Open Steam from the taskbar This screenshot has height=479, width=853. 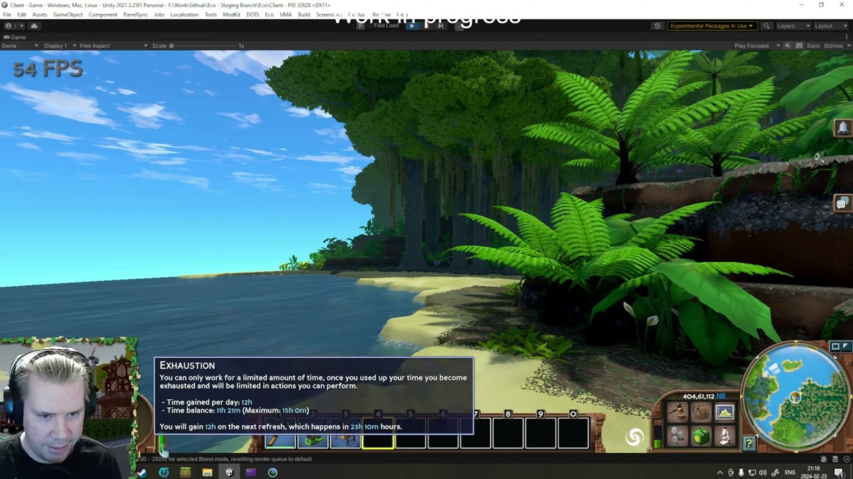tap(142, 472)
